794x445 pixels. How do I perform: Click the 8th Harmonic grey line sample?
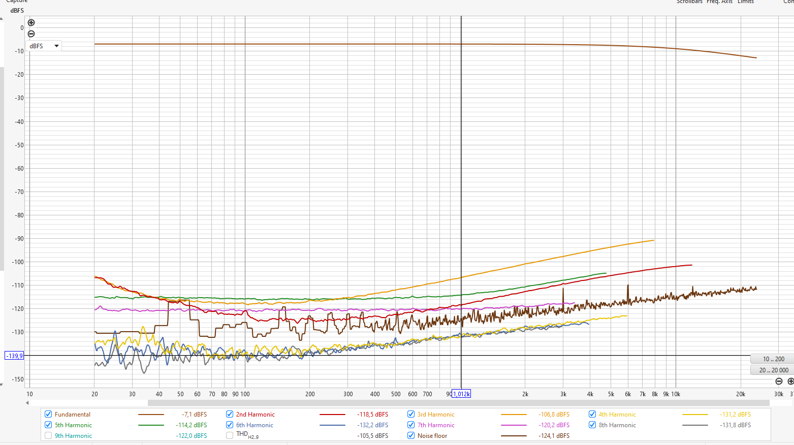695,425
